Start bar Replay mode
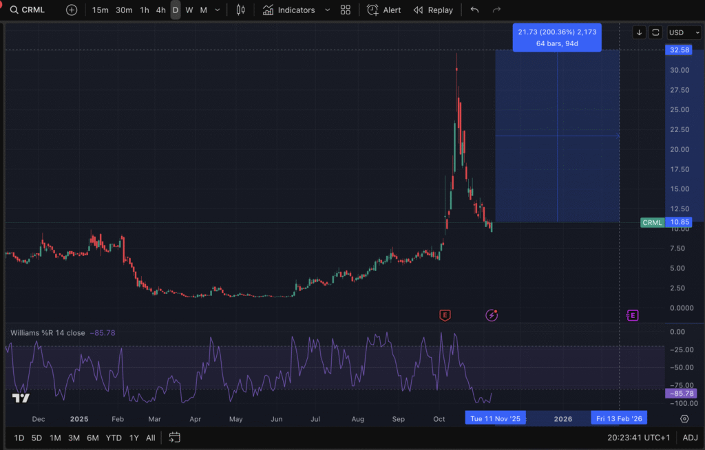Screen dimensions: 705x450 (x=433, y=10)
